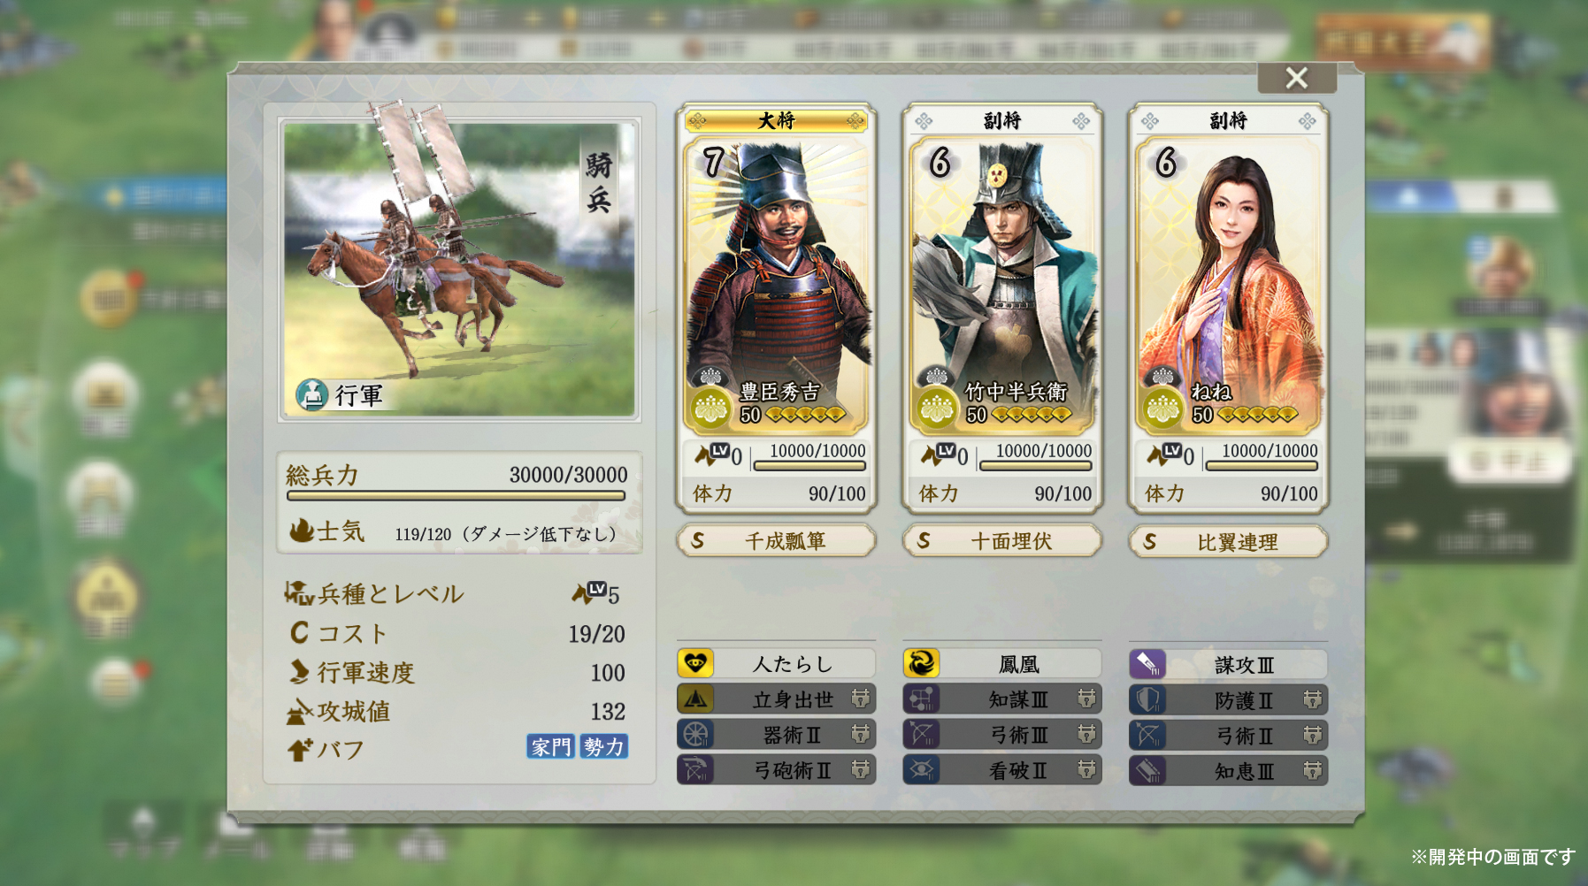
Task: Click the 防護Ⅱ shield skill icon
Action: pos(1147,700)
